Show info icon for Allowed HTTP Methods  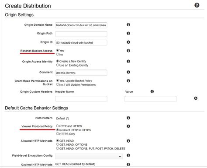click(x=128, y=141)
